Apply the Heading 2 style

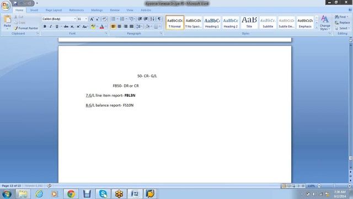pyautogui.click(x=231, y=23)
